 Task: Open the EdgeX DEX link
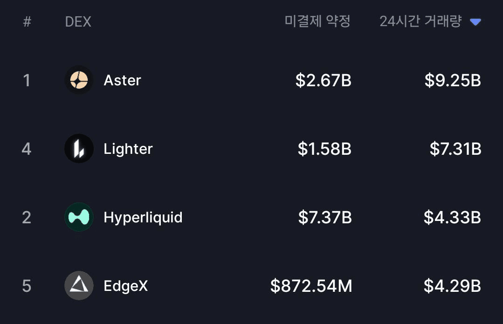pyautogui.click(x=125, y=285)
